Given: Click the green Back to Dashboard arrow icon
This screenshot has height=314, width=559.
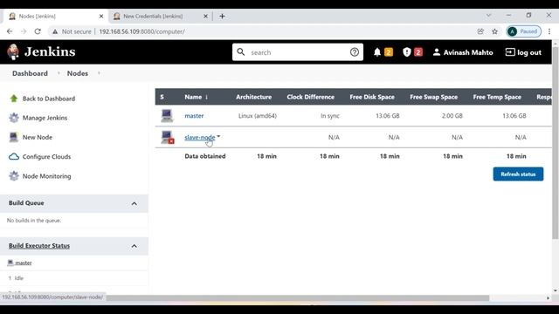Looking at the screenshot, I should point(14,99).
